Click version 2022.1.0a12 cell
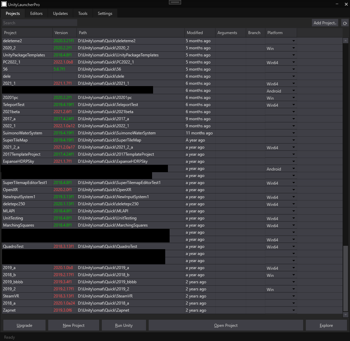The height and width of the screenshot is (341, 350). (x=64, y=126)
